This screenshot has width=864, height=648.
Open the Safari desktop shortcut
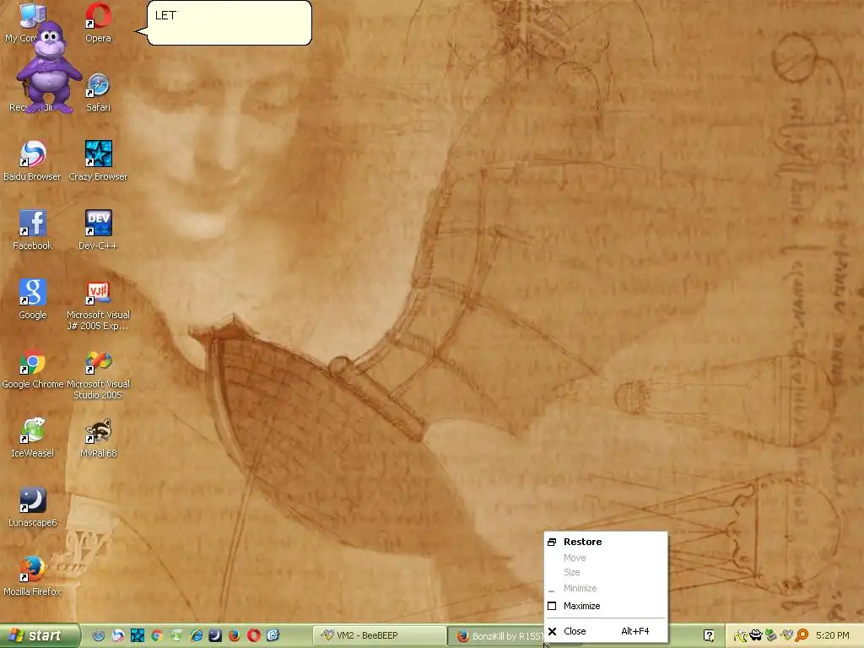click(x=98, y=93)
